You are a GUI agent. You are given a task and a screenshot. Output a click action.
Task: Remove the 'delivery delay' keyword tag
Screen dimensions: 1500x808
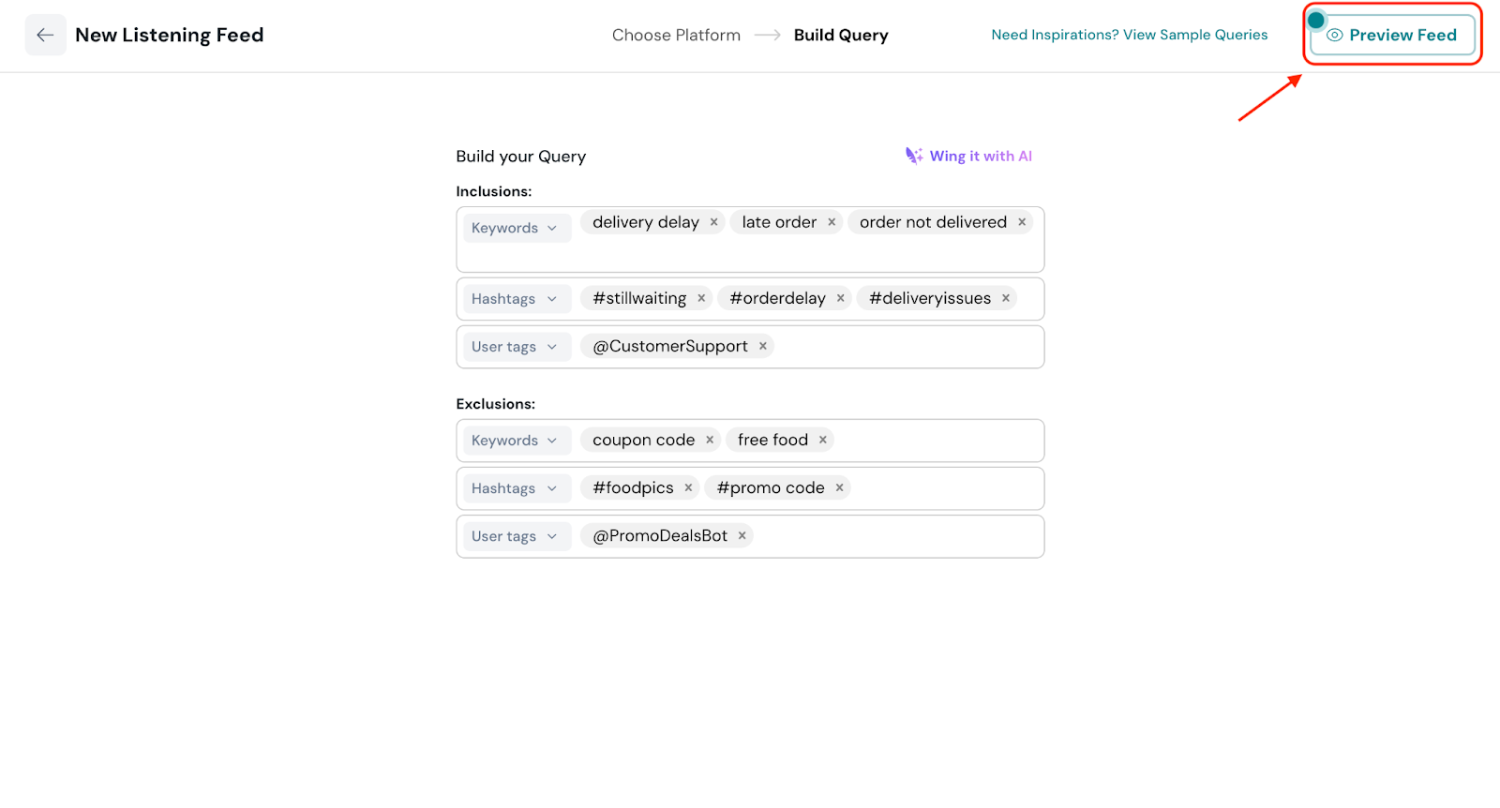(x=713, y=222)
